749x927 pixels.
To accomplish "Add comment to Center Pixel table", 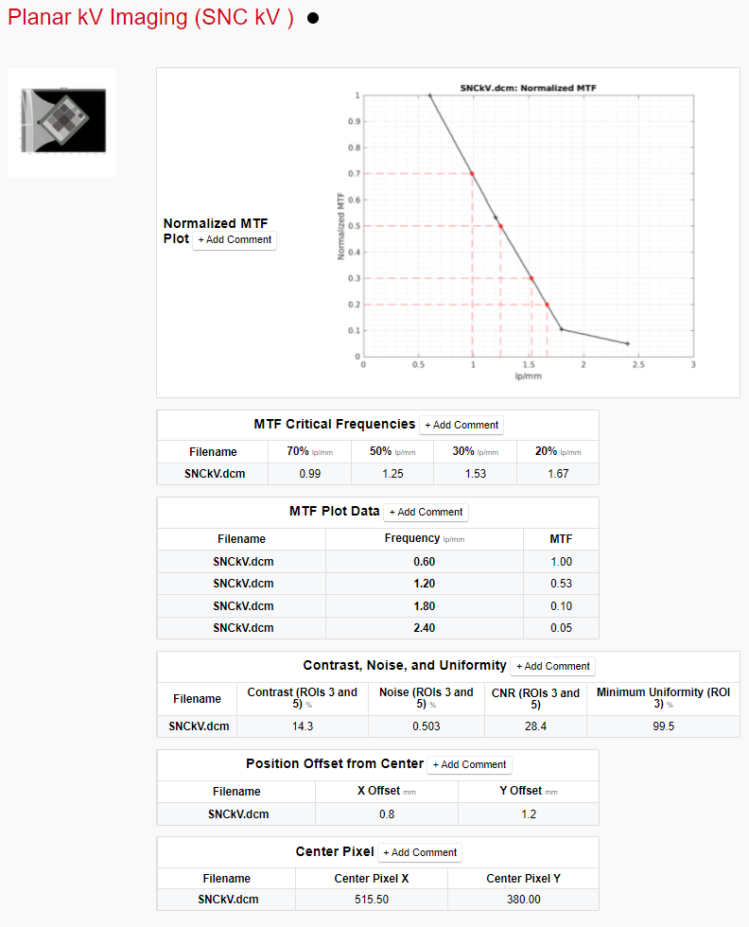I will click(x=419, y=852).
